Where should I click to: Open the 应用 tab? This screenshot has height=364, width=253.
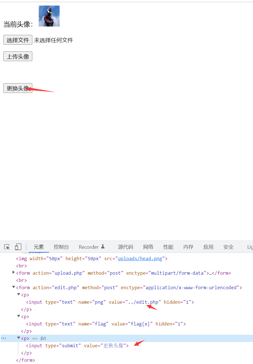[208, 247]
